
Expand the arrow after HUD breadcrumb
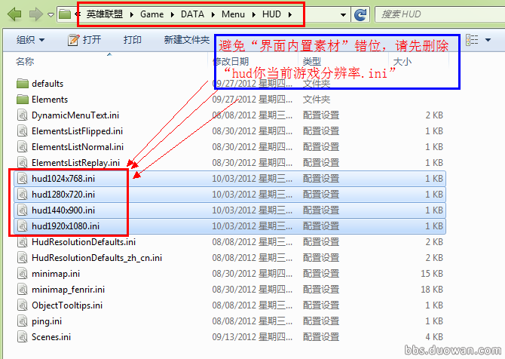coord(290,14)
